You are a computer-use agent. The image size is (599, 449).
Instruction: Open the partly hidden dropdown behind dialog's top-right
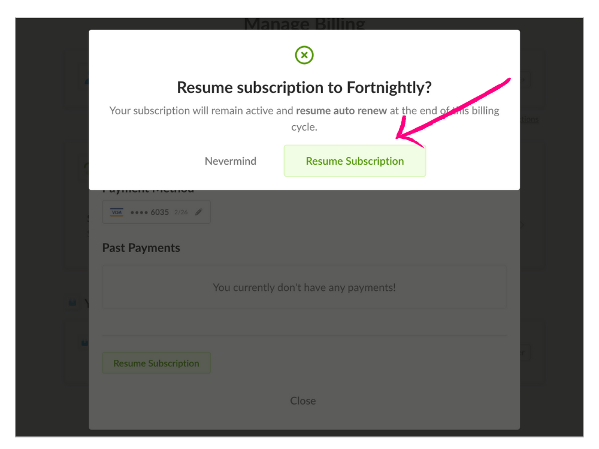coord(524,79)
